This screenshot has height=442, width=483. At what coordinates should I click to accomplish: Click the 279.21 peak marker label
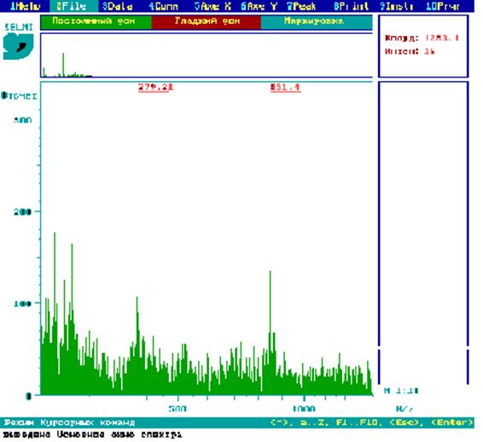tap(155, 87)
